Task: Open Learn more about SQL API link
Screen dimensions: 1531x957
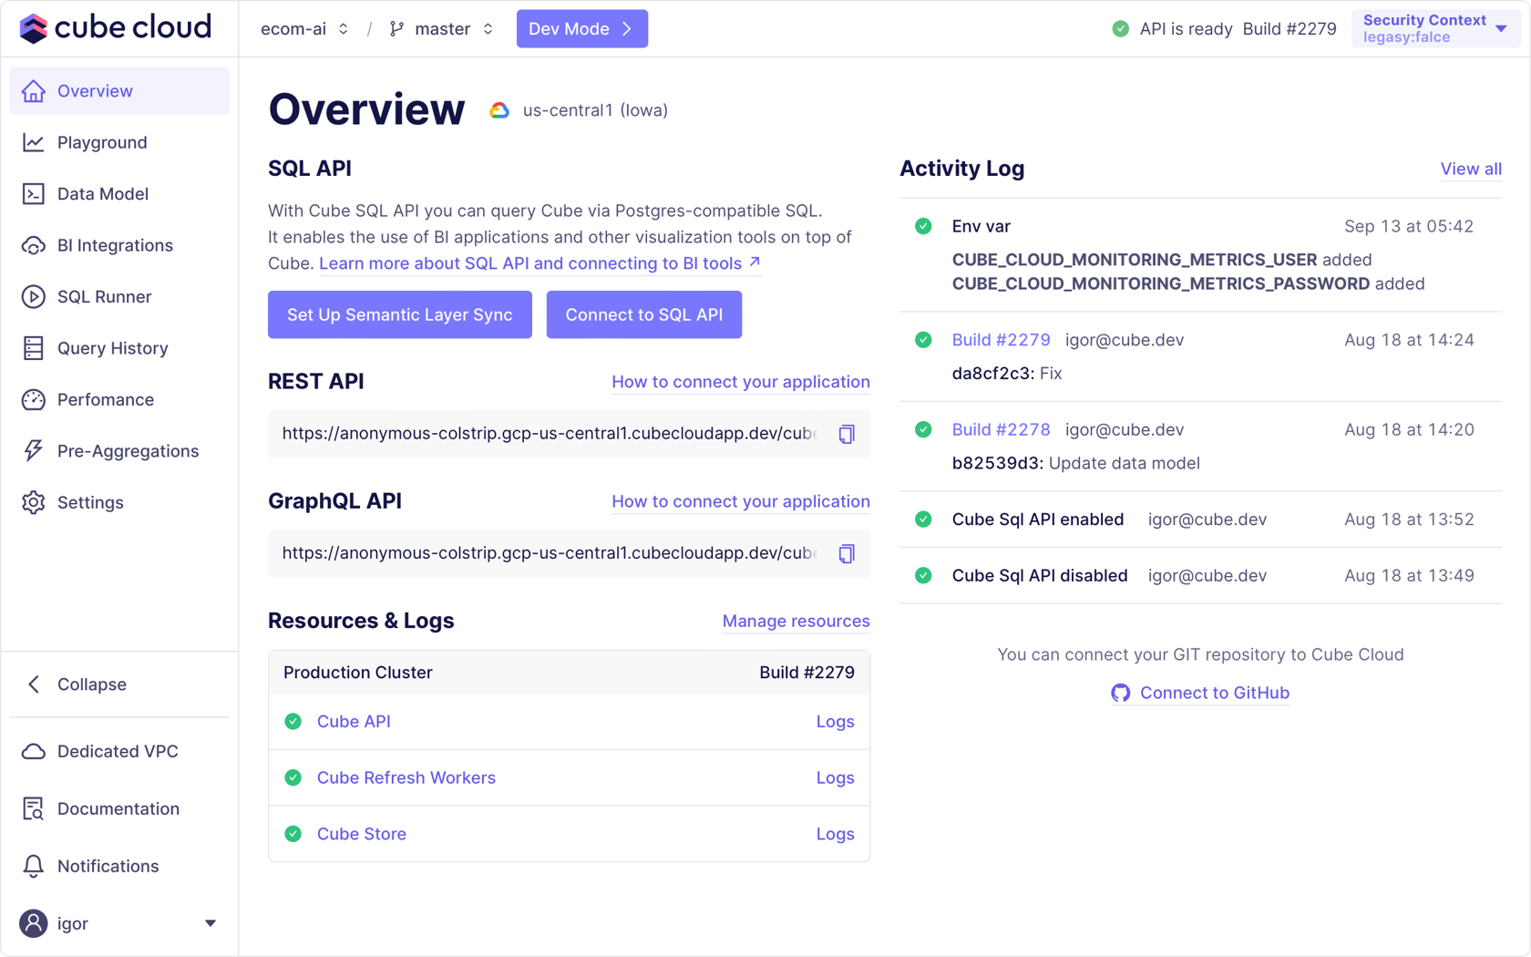Action: pyautogui.click(x=540, y=263)
